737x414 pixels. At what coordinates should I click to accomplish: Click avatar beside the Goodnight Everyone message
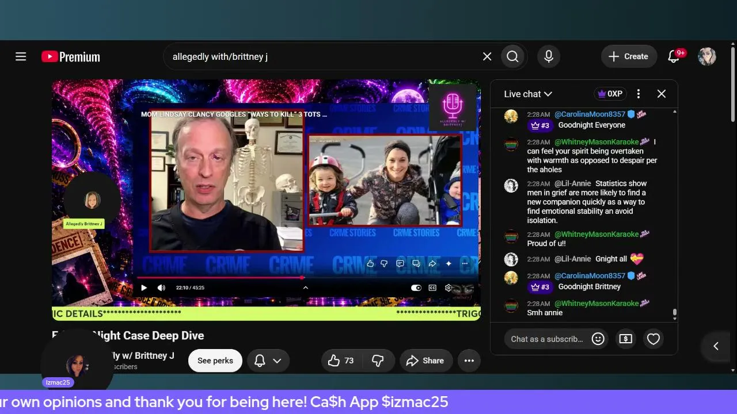[511, 116]
